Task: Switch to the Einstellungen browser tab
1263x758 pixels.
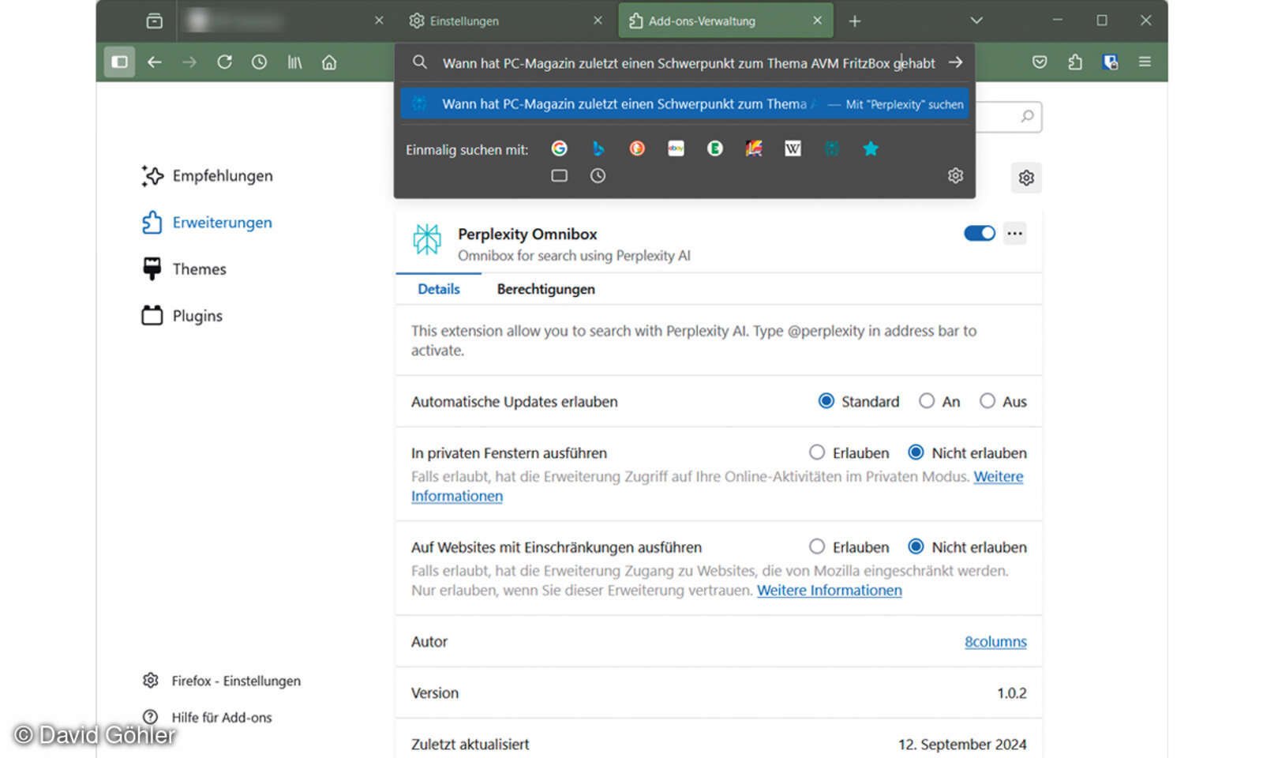Action: [463, 21]
